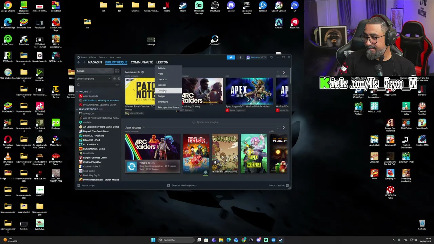This screenshot has width=434, height=244.
Task: Open the Steam announcements megaphone icon
Action: (x=231, y=57)
